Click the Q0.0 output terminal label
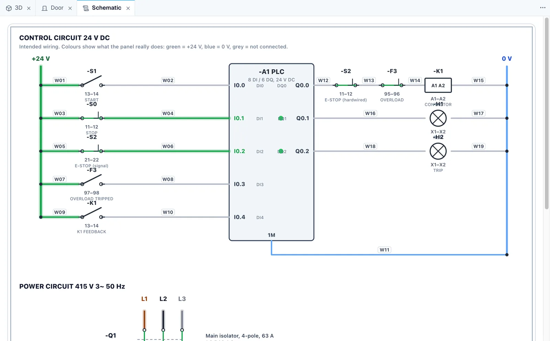This screenshot has height=341, width=550. pyautogui.click(x=302, y=85)
